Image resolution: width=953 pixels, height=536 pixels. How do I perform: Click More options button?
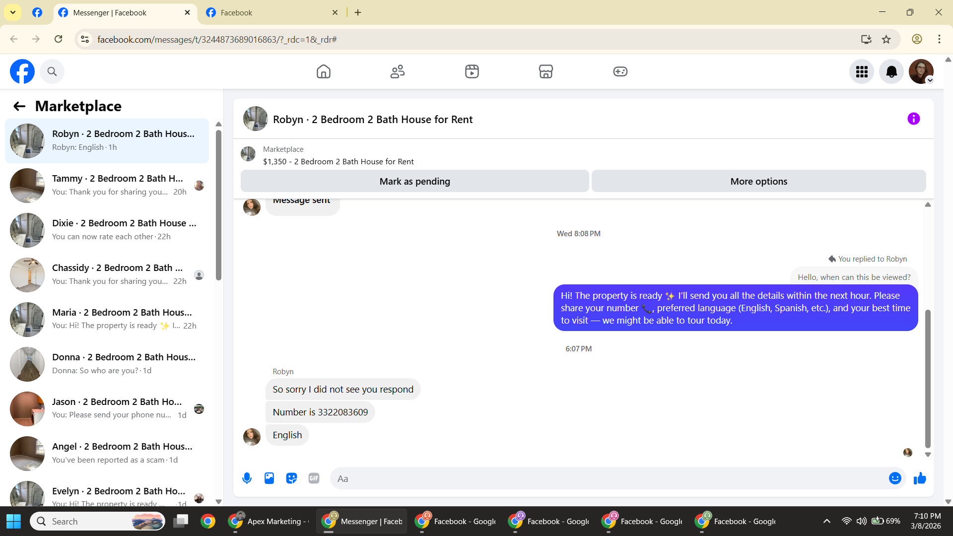click(758, 181)
